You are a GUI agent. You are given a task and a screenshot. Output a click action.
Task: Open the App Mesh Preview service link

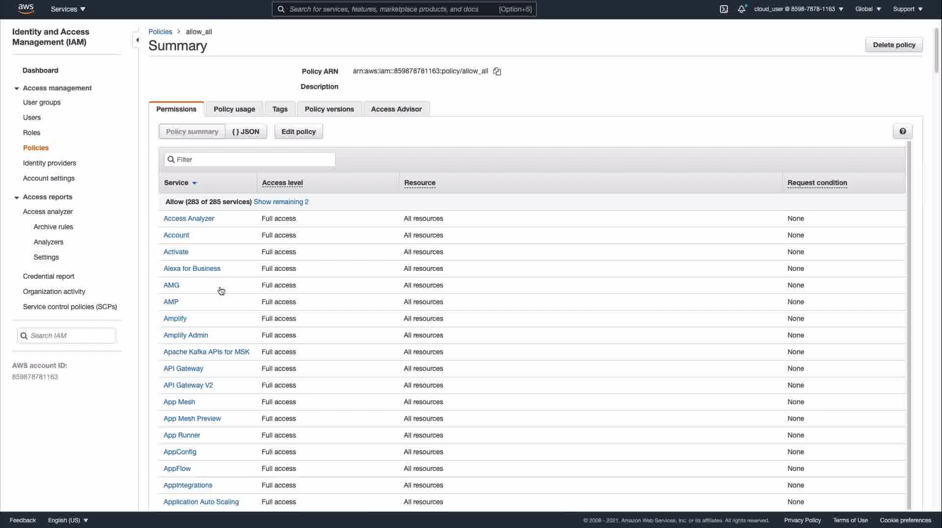coord(192,419)
